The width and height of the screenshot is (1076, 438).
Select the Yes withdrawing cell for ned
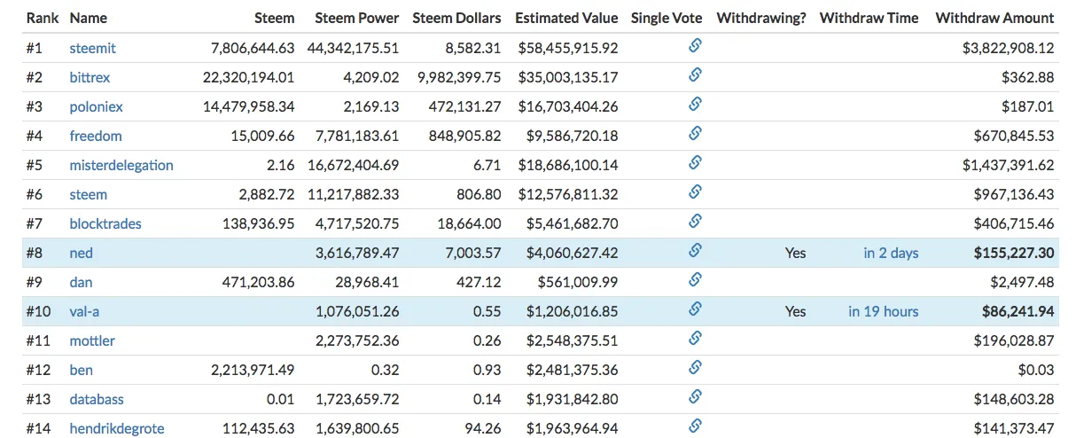[796, 253]
